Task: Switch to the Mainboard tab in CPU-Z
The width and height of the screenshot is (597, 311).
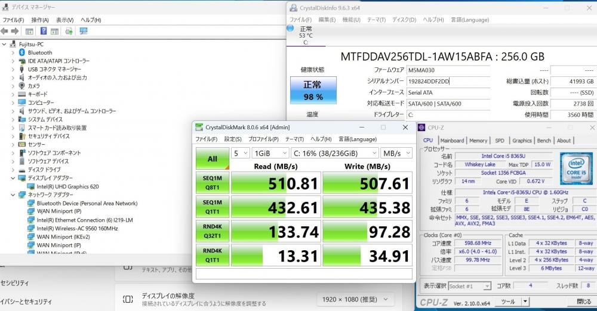Action: [452, 140]
